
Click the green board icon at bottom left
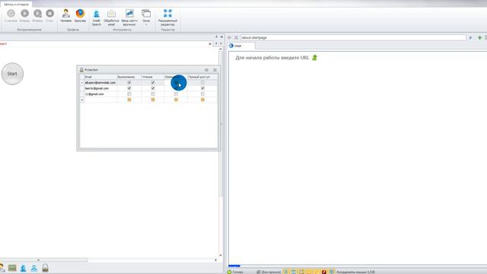[12, 268]
